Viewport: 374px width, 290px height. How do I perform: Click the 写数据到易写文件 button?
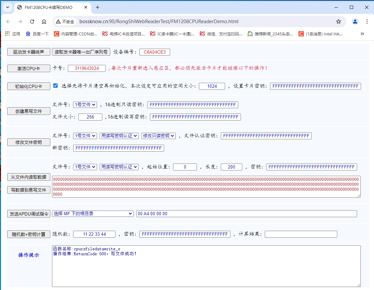(x=29, y=190)
